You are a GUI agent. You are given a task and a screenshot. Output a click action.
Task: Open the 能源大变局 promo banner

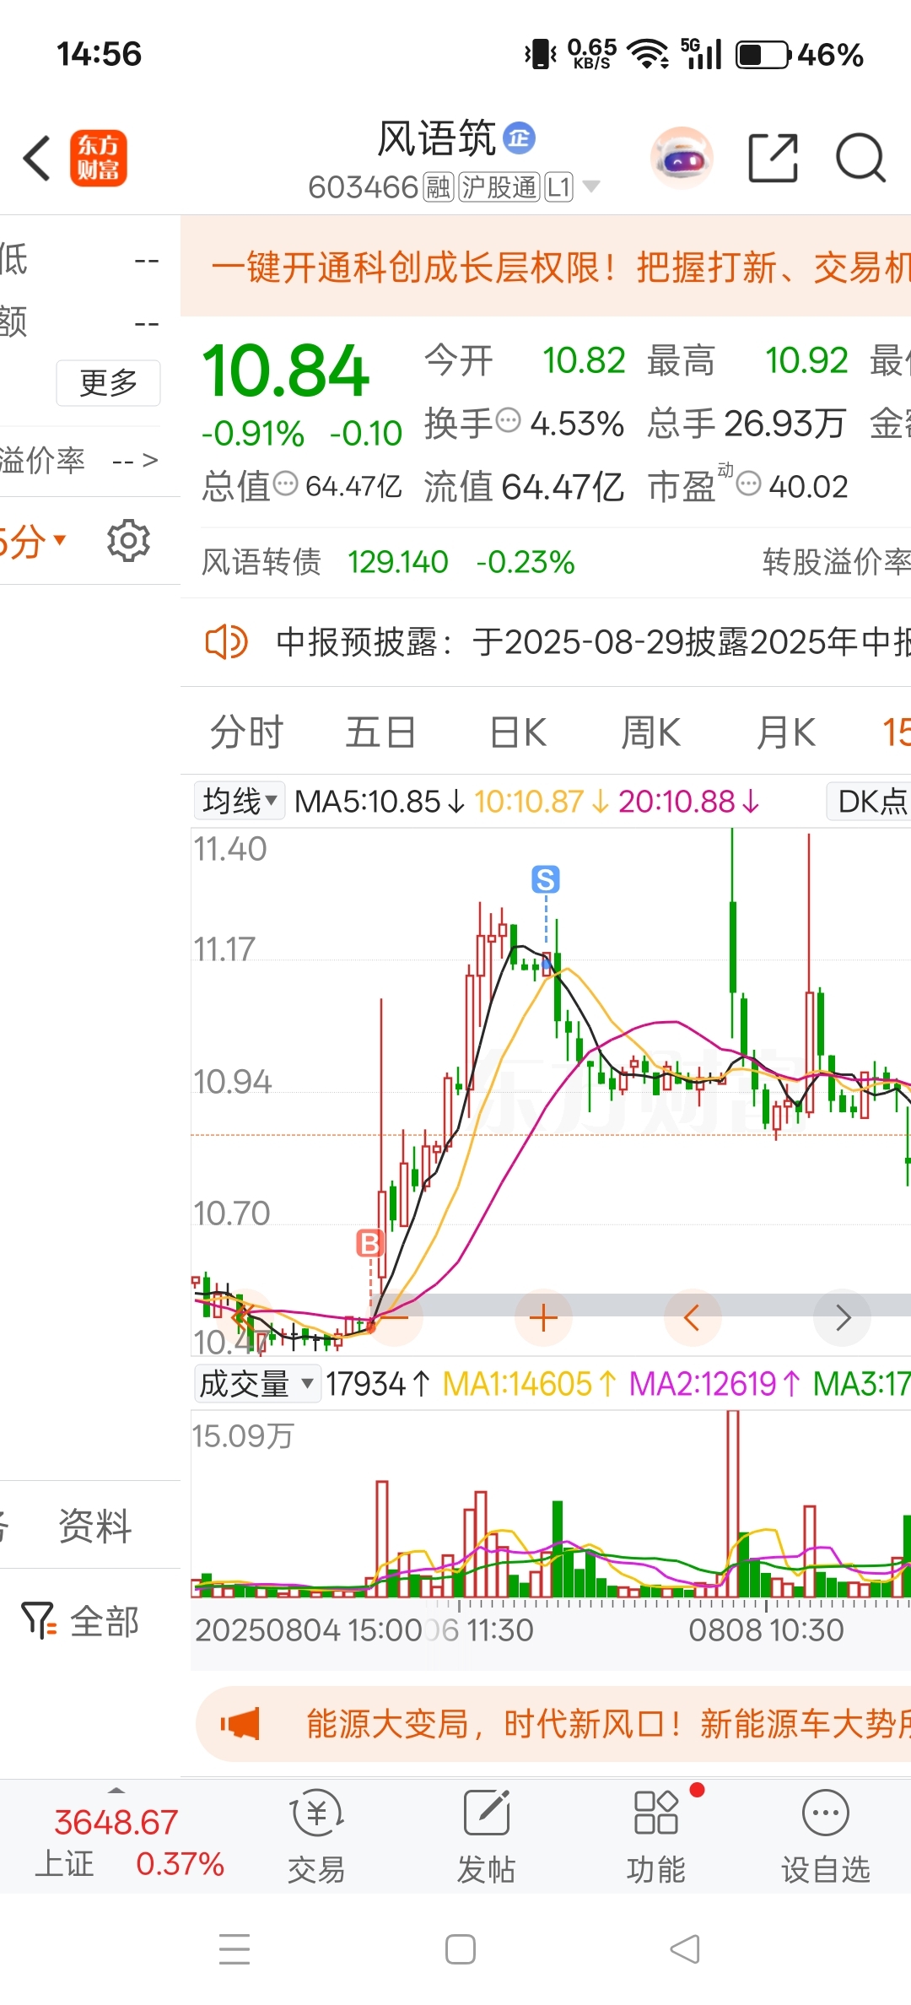click(x=553, y=1723)
